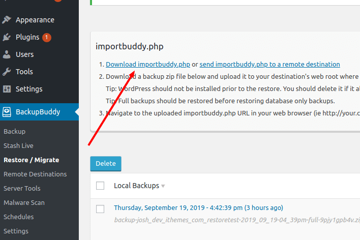This screenshot has height=240, width=360.
Task: Open the Malware Scan page
Action: pyautogui.click(x=24, y=202)
